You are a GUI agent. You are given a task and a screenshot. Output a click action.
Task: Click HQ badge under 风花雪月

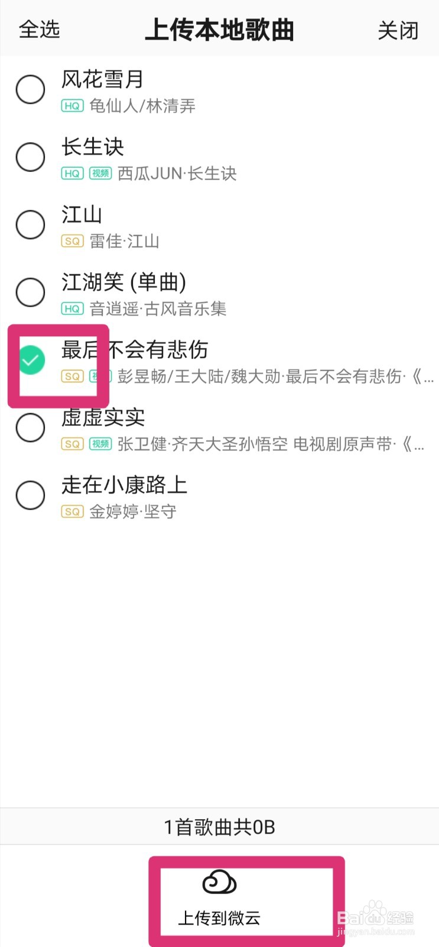pos(72,106)
